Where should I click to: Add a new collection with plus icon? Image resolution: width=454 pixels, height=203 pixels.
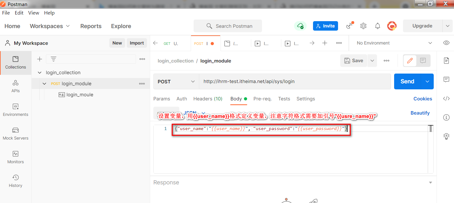pyautogui.click(x=40, y=59)
